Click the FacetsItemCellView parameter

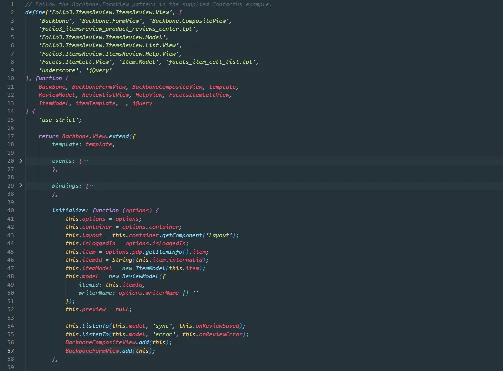click(199, 95)
